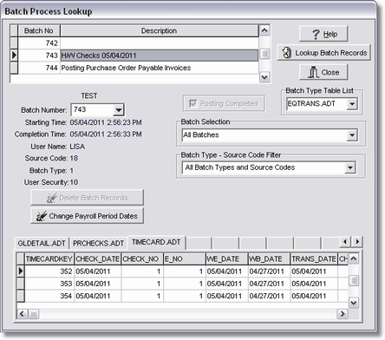Select Posting Purchase Order Payable Invoices row
The height and width of the screenshot is (340, 385).
point(138,68)
